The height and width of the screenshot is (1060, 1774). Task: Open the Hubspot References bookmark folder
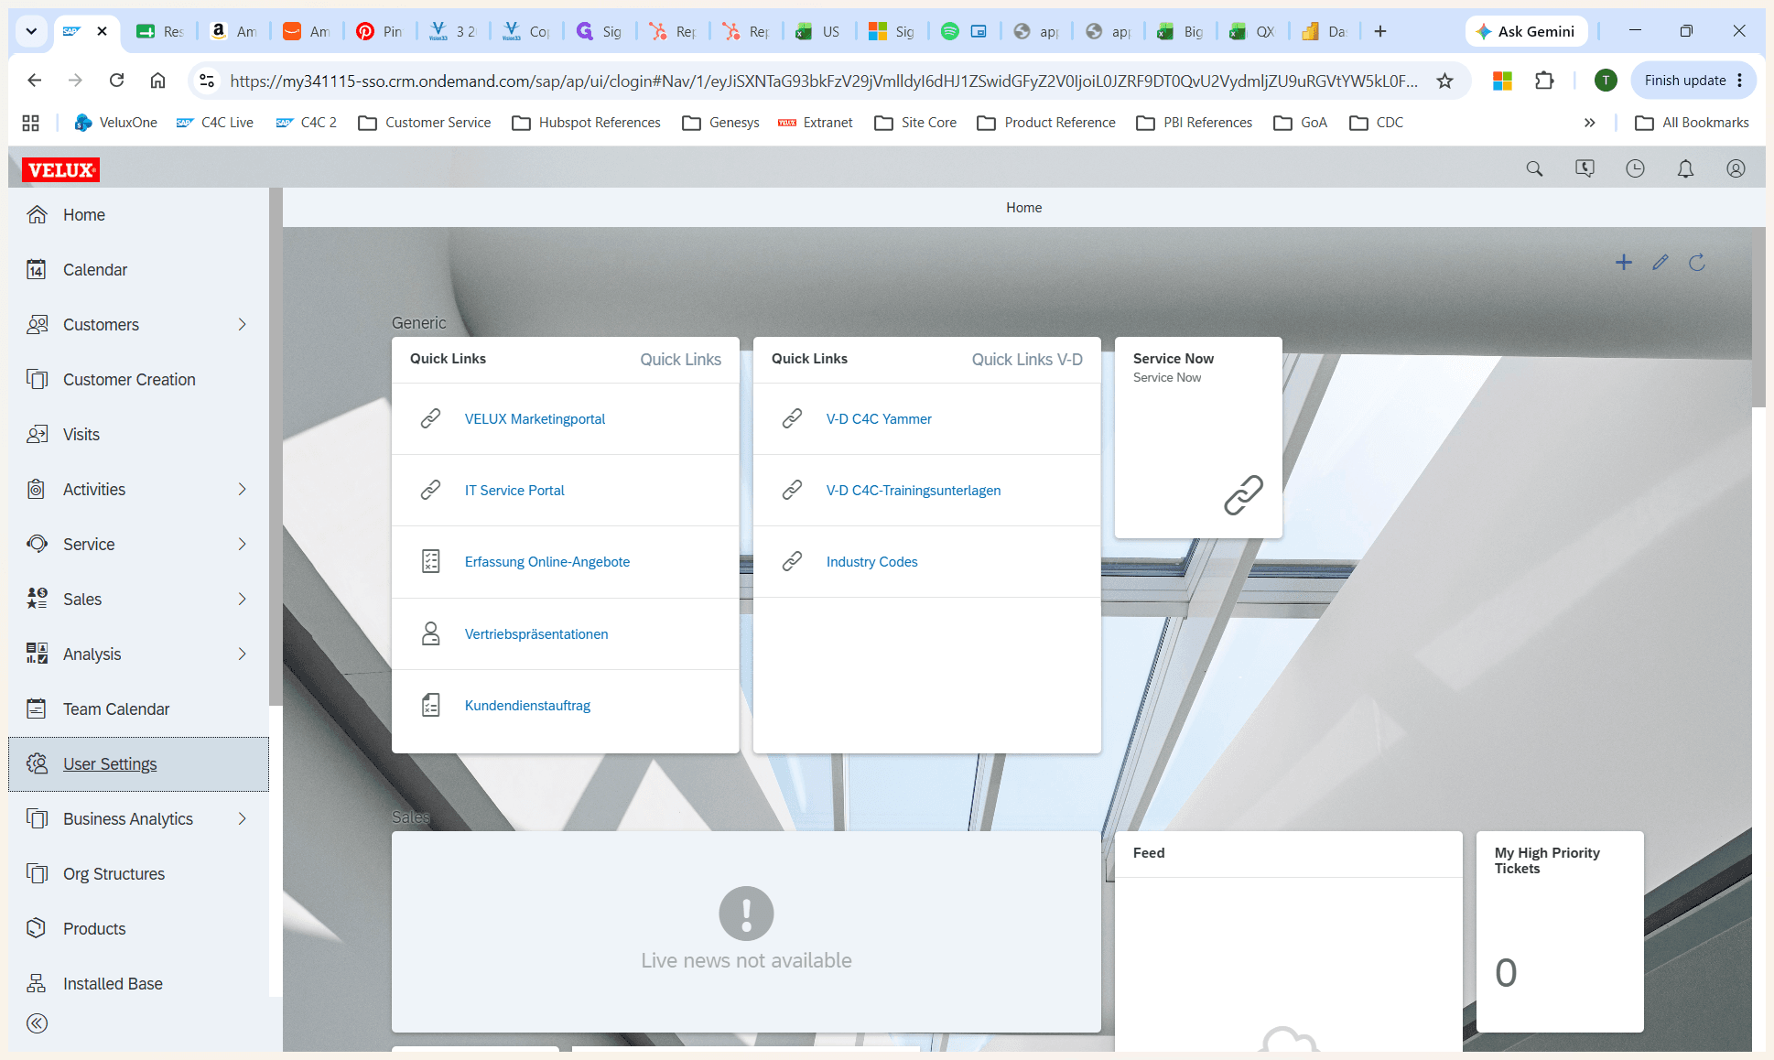[x=587, y=123]
